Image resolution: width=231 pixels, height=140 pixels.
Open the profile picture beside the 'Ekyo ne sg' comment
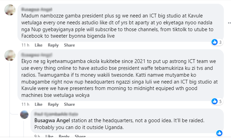pyautogui.click(x=10, y=55)
